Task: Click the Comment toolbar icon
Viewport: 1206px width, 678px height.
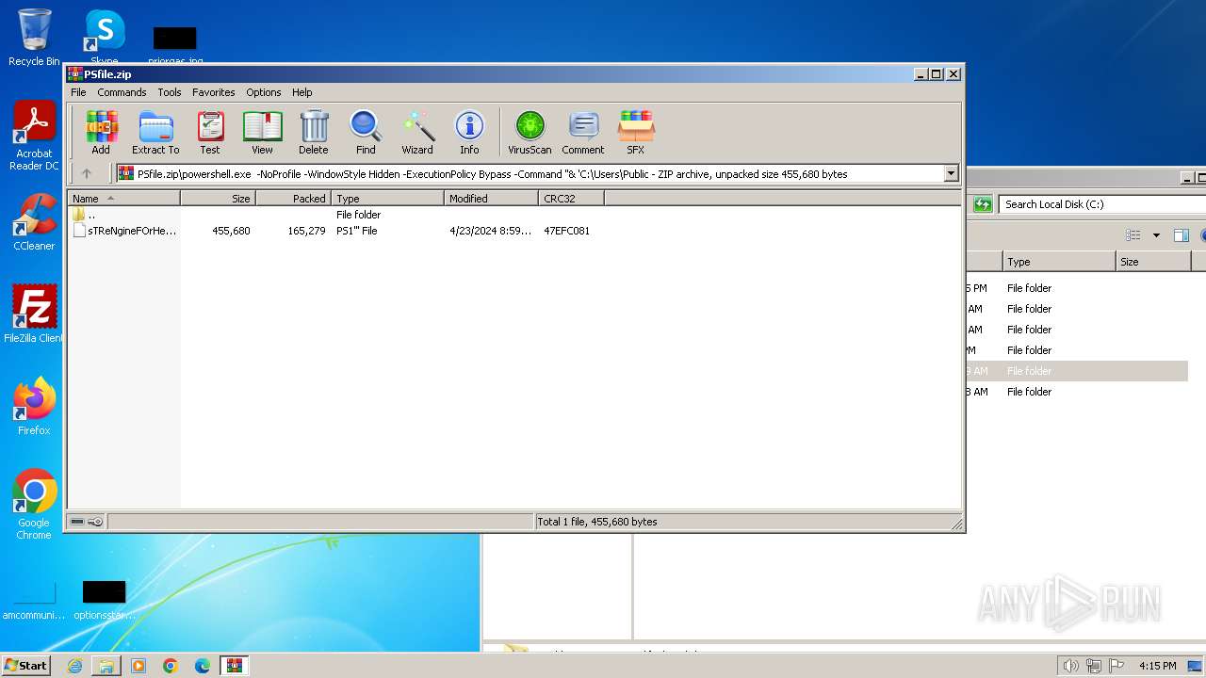Action: tap(583, 132)
